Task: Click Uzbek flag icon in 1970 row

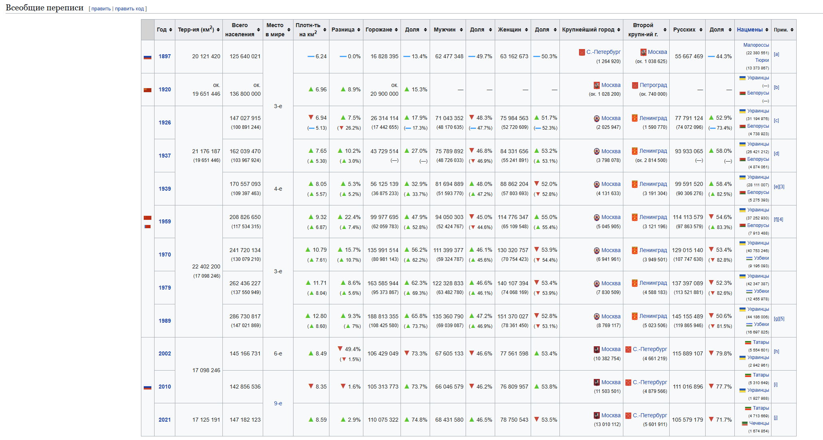Action: coord(749,258)
